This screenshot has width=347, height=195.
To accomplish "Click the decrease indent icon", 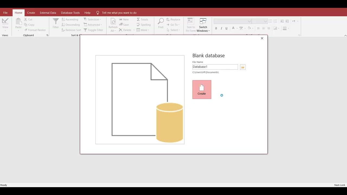I will tap(287, 21).
